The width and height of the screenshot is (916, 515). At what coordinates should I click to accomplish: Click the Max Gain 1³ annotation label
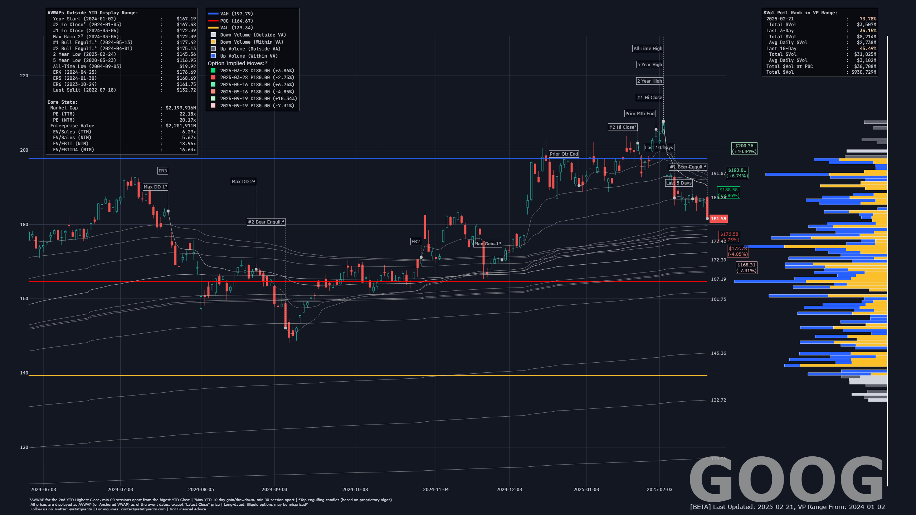tap(488, 244)
